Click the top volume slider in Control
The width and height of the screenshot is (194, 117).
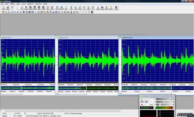pyautogui.click(x=164, y=99)
